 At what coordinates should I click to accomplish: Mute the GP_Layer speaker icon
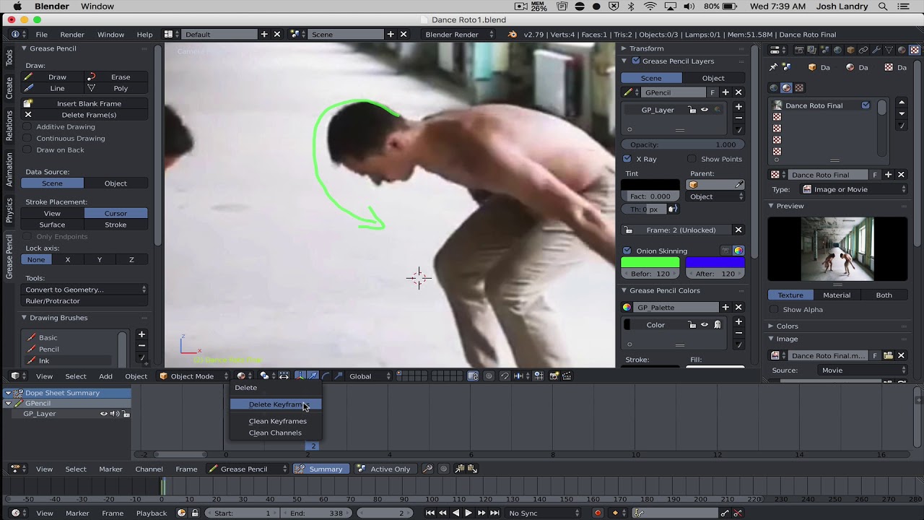[x=115, y=414]
